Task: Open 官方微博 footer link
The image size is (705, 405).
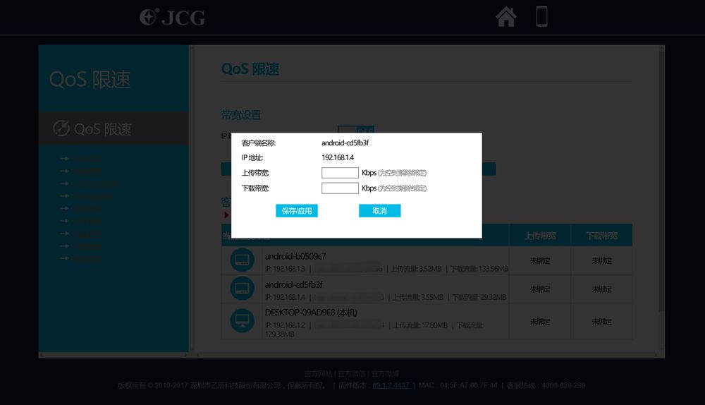Action: pos(385,374)
